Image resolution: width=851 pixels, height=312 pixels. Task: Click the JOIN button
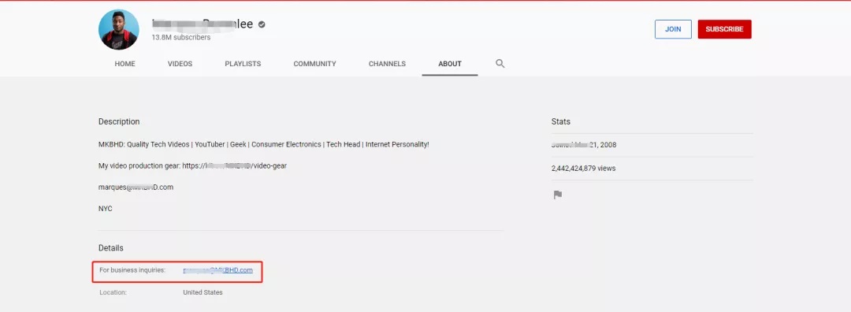point(673,29)
